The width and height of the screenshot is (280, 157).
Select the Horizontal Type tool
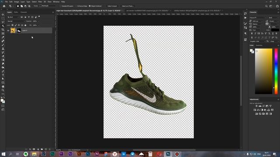(x=3, y=75)
